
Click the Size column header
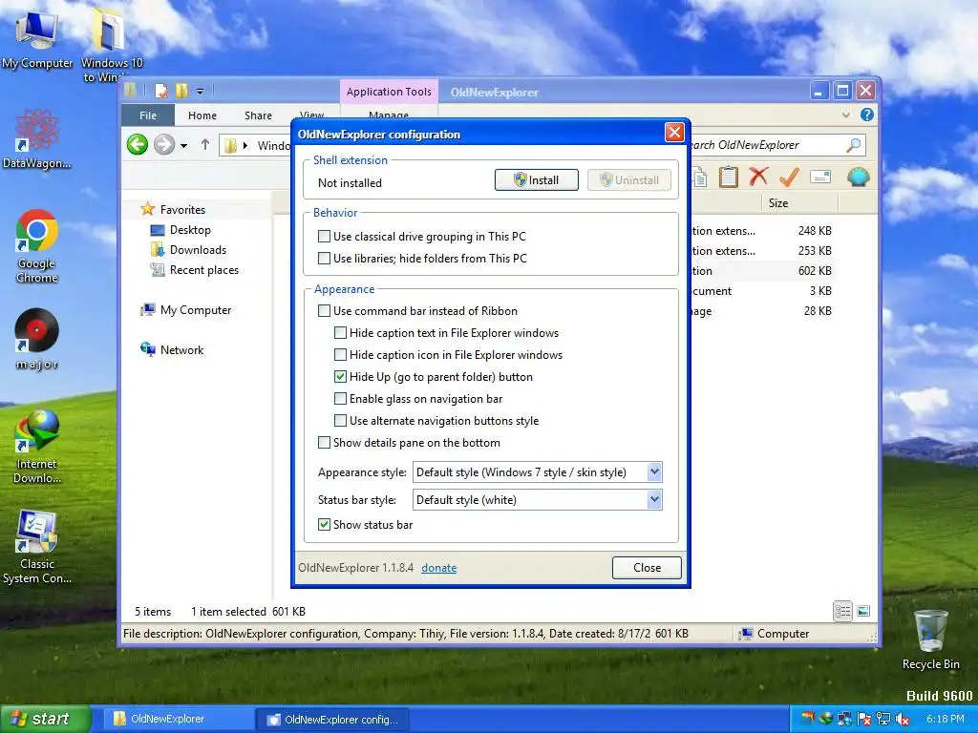click(x=799, y=203)
